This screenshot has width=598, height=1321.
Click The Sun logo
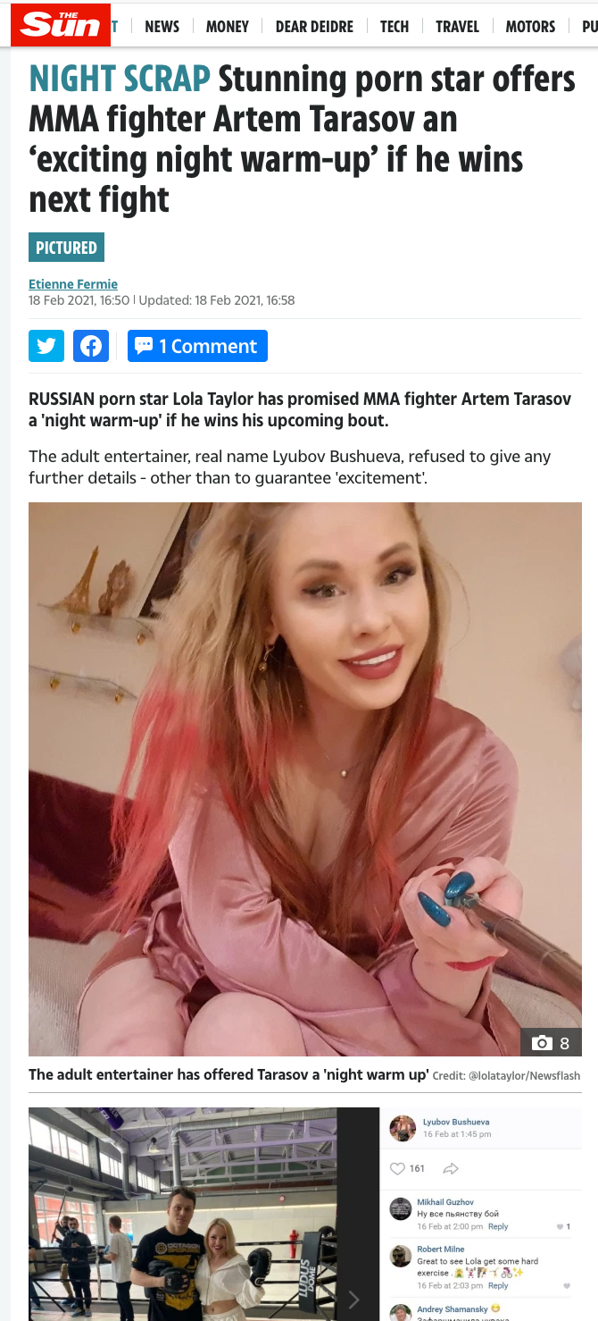pyautogui.click(x=61, y=24)
